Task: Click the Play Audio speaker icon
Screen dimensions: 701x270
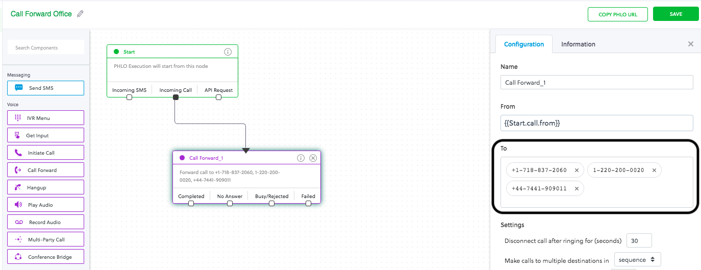Action: pos(18,205)
